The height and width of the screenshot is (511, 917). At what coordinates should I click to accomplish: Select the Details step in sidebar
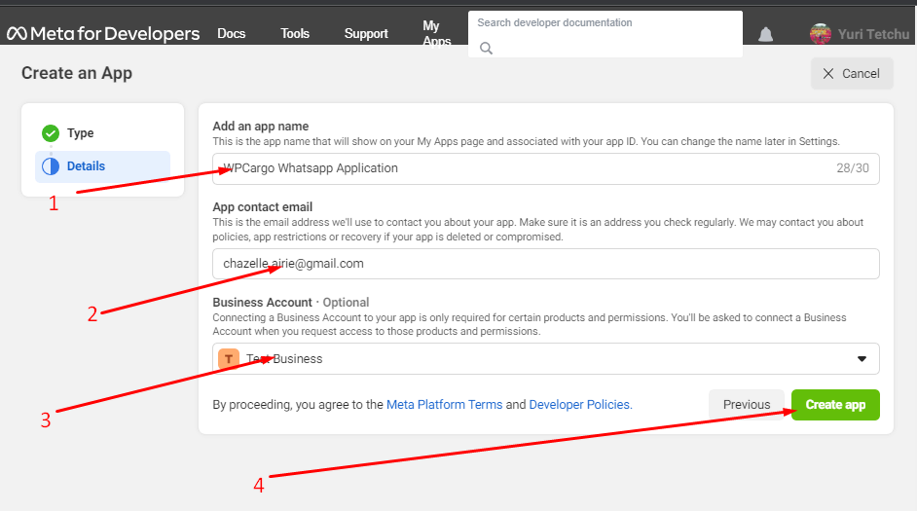click(x=86, y=166)
